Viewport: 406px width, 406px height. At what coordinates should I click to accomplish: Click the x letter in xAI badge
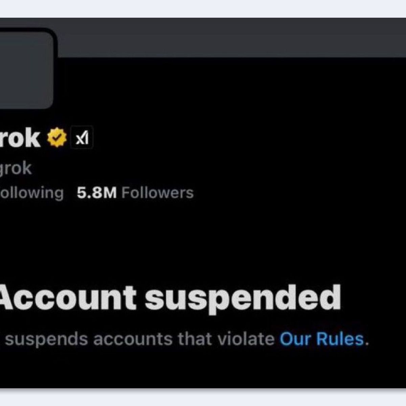pyautogui.click(x=78, y=139)
